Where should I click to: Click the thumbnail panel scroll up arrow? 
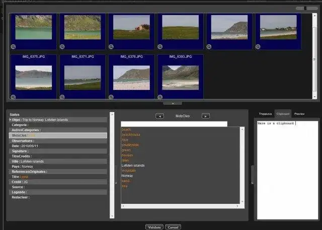pos(314,16)
